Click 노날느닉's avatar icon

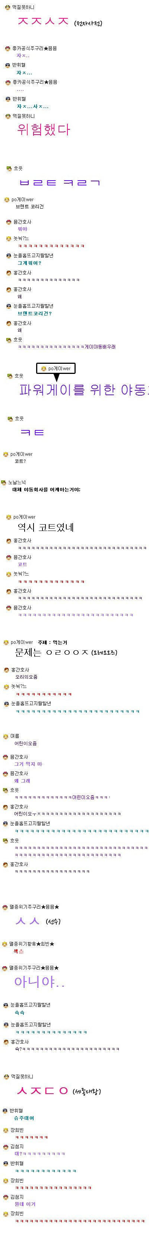pos(4,482)
